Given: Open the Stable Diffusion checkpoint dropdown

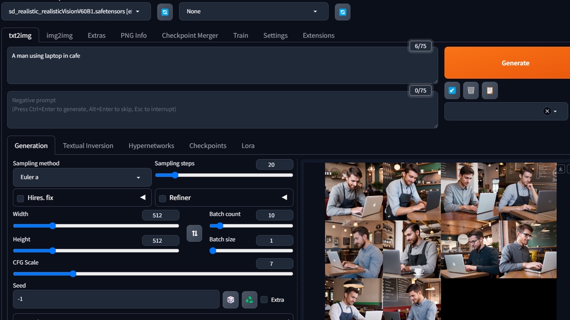Looking at the screenshot, I should pos(76,11).
